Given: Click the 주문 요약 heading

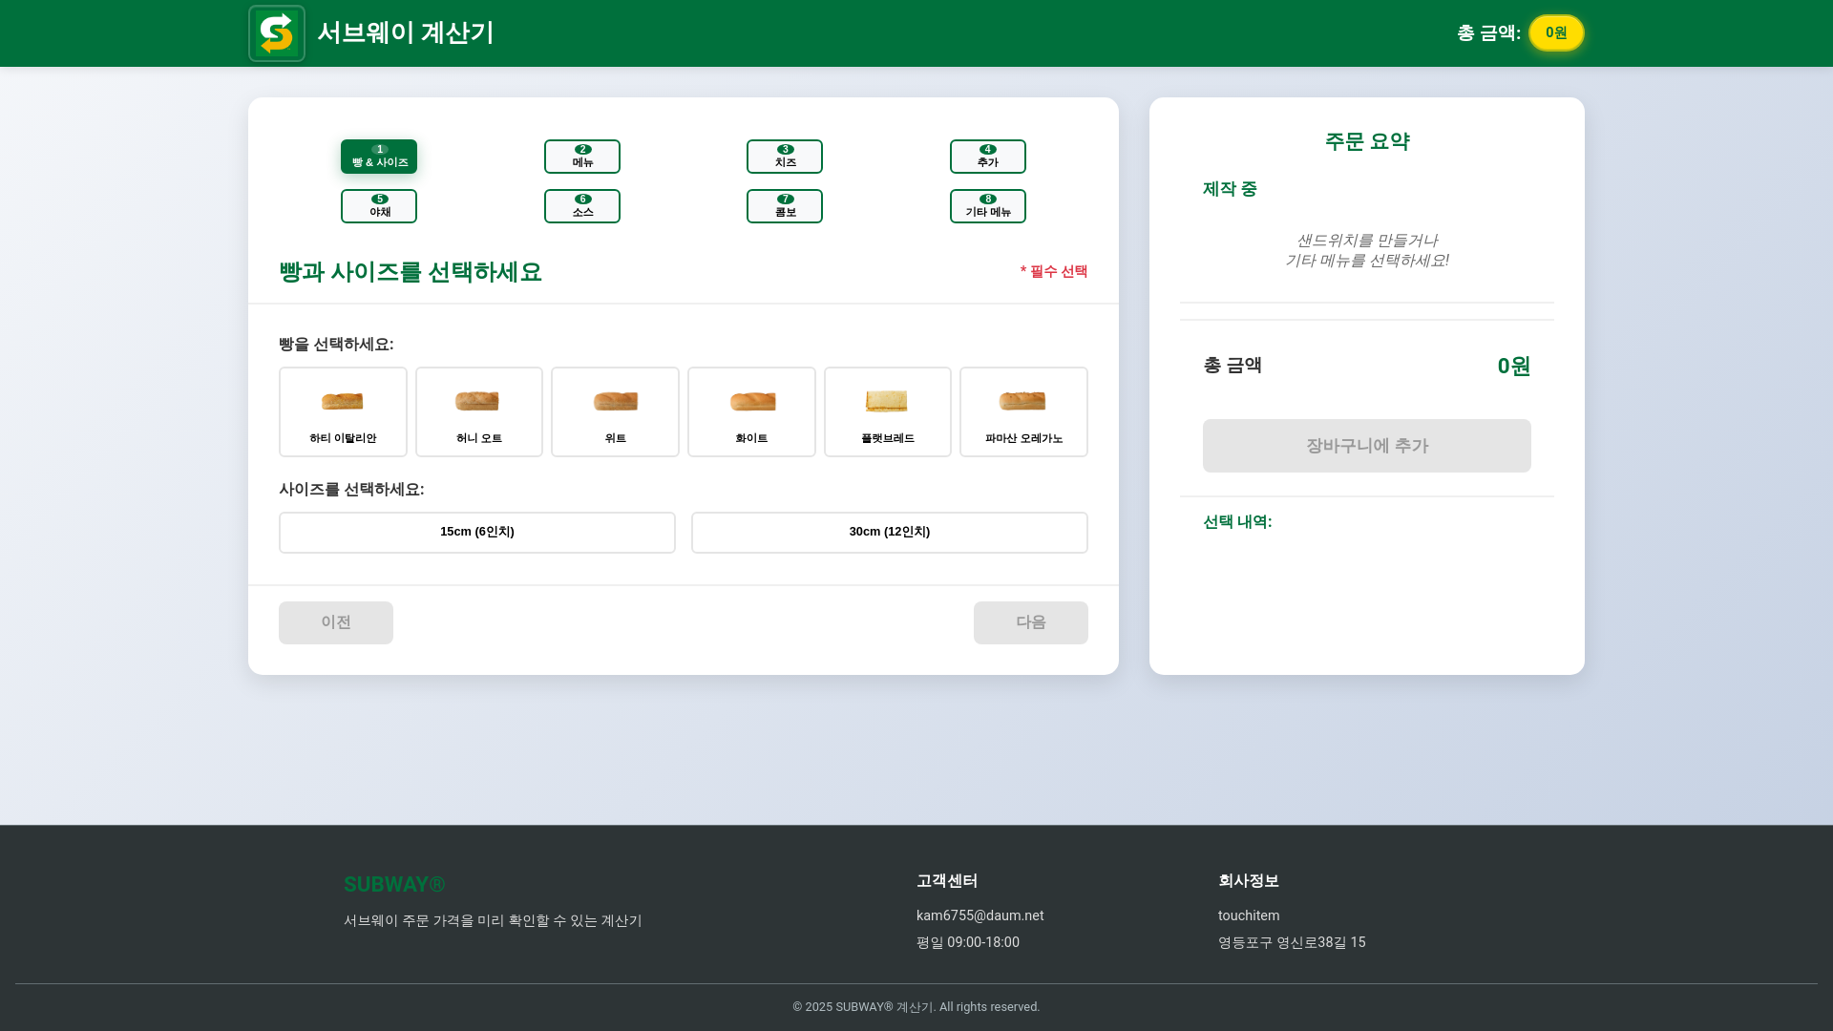Looking at the screenshot, I should click(x=1367, y=141).
